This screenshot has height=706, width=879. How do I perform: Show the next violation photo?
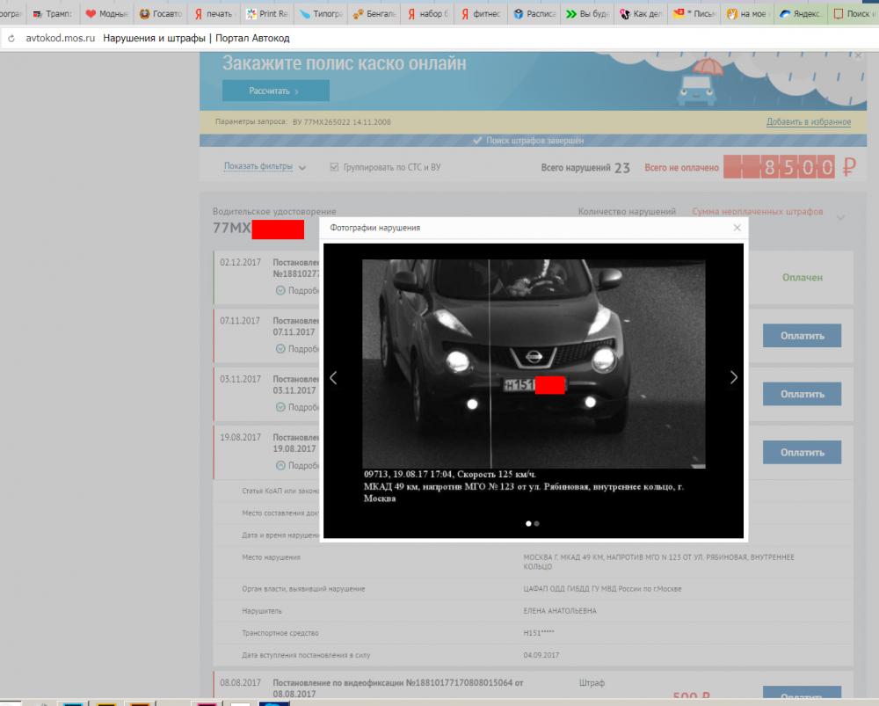click(x=734, y=377)
